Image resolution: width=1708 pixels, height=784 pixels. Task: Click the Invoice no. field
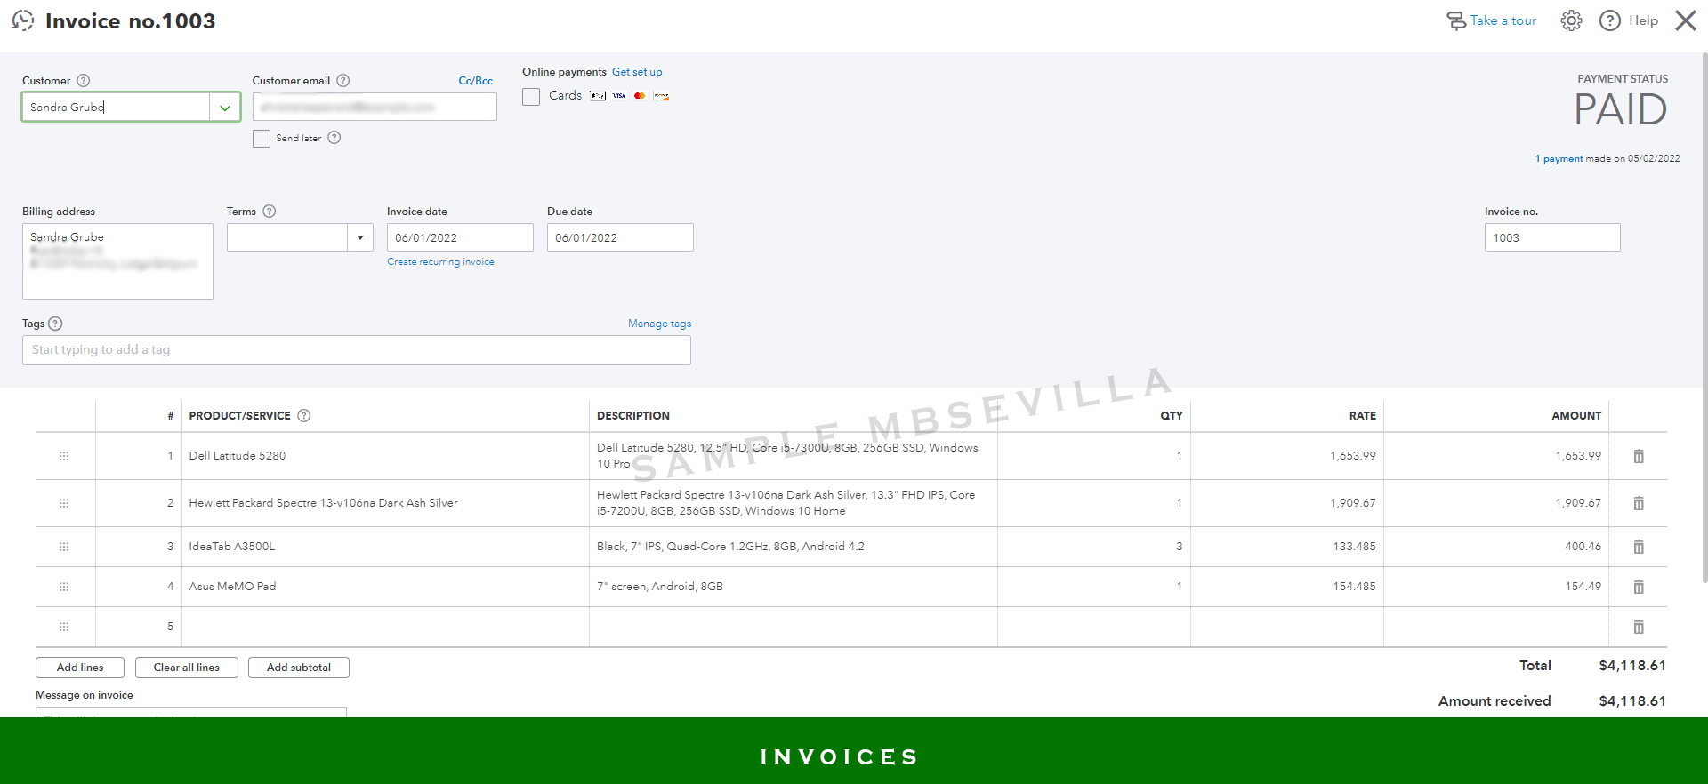[1552, 237]
